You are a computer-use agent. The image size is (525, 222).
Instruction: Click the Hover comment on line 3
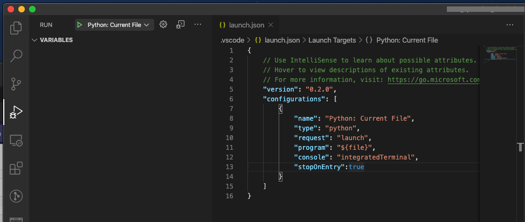click(x=365, y=70)
